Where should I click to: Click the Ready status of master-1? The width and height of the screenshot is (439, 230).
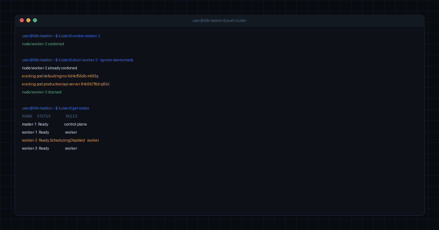coord(43,124)
